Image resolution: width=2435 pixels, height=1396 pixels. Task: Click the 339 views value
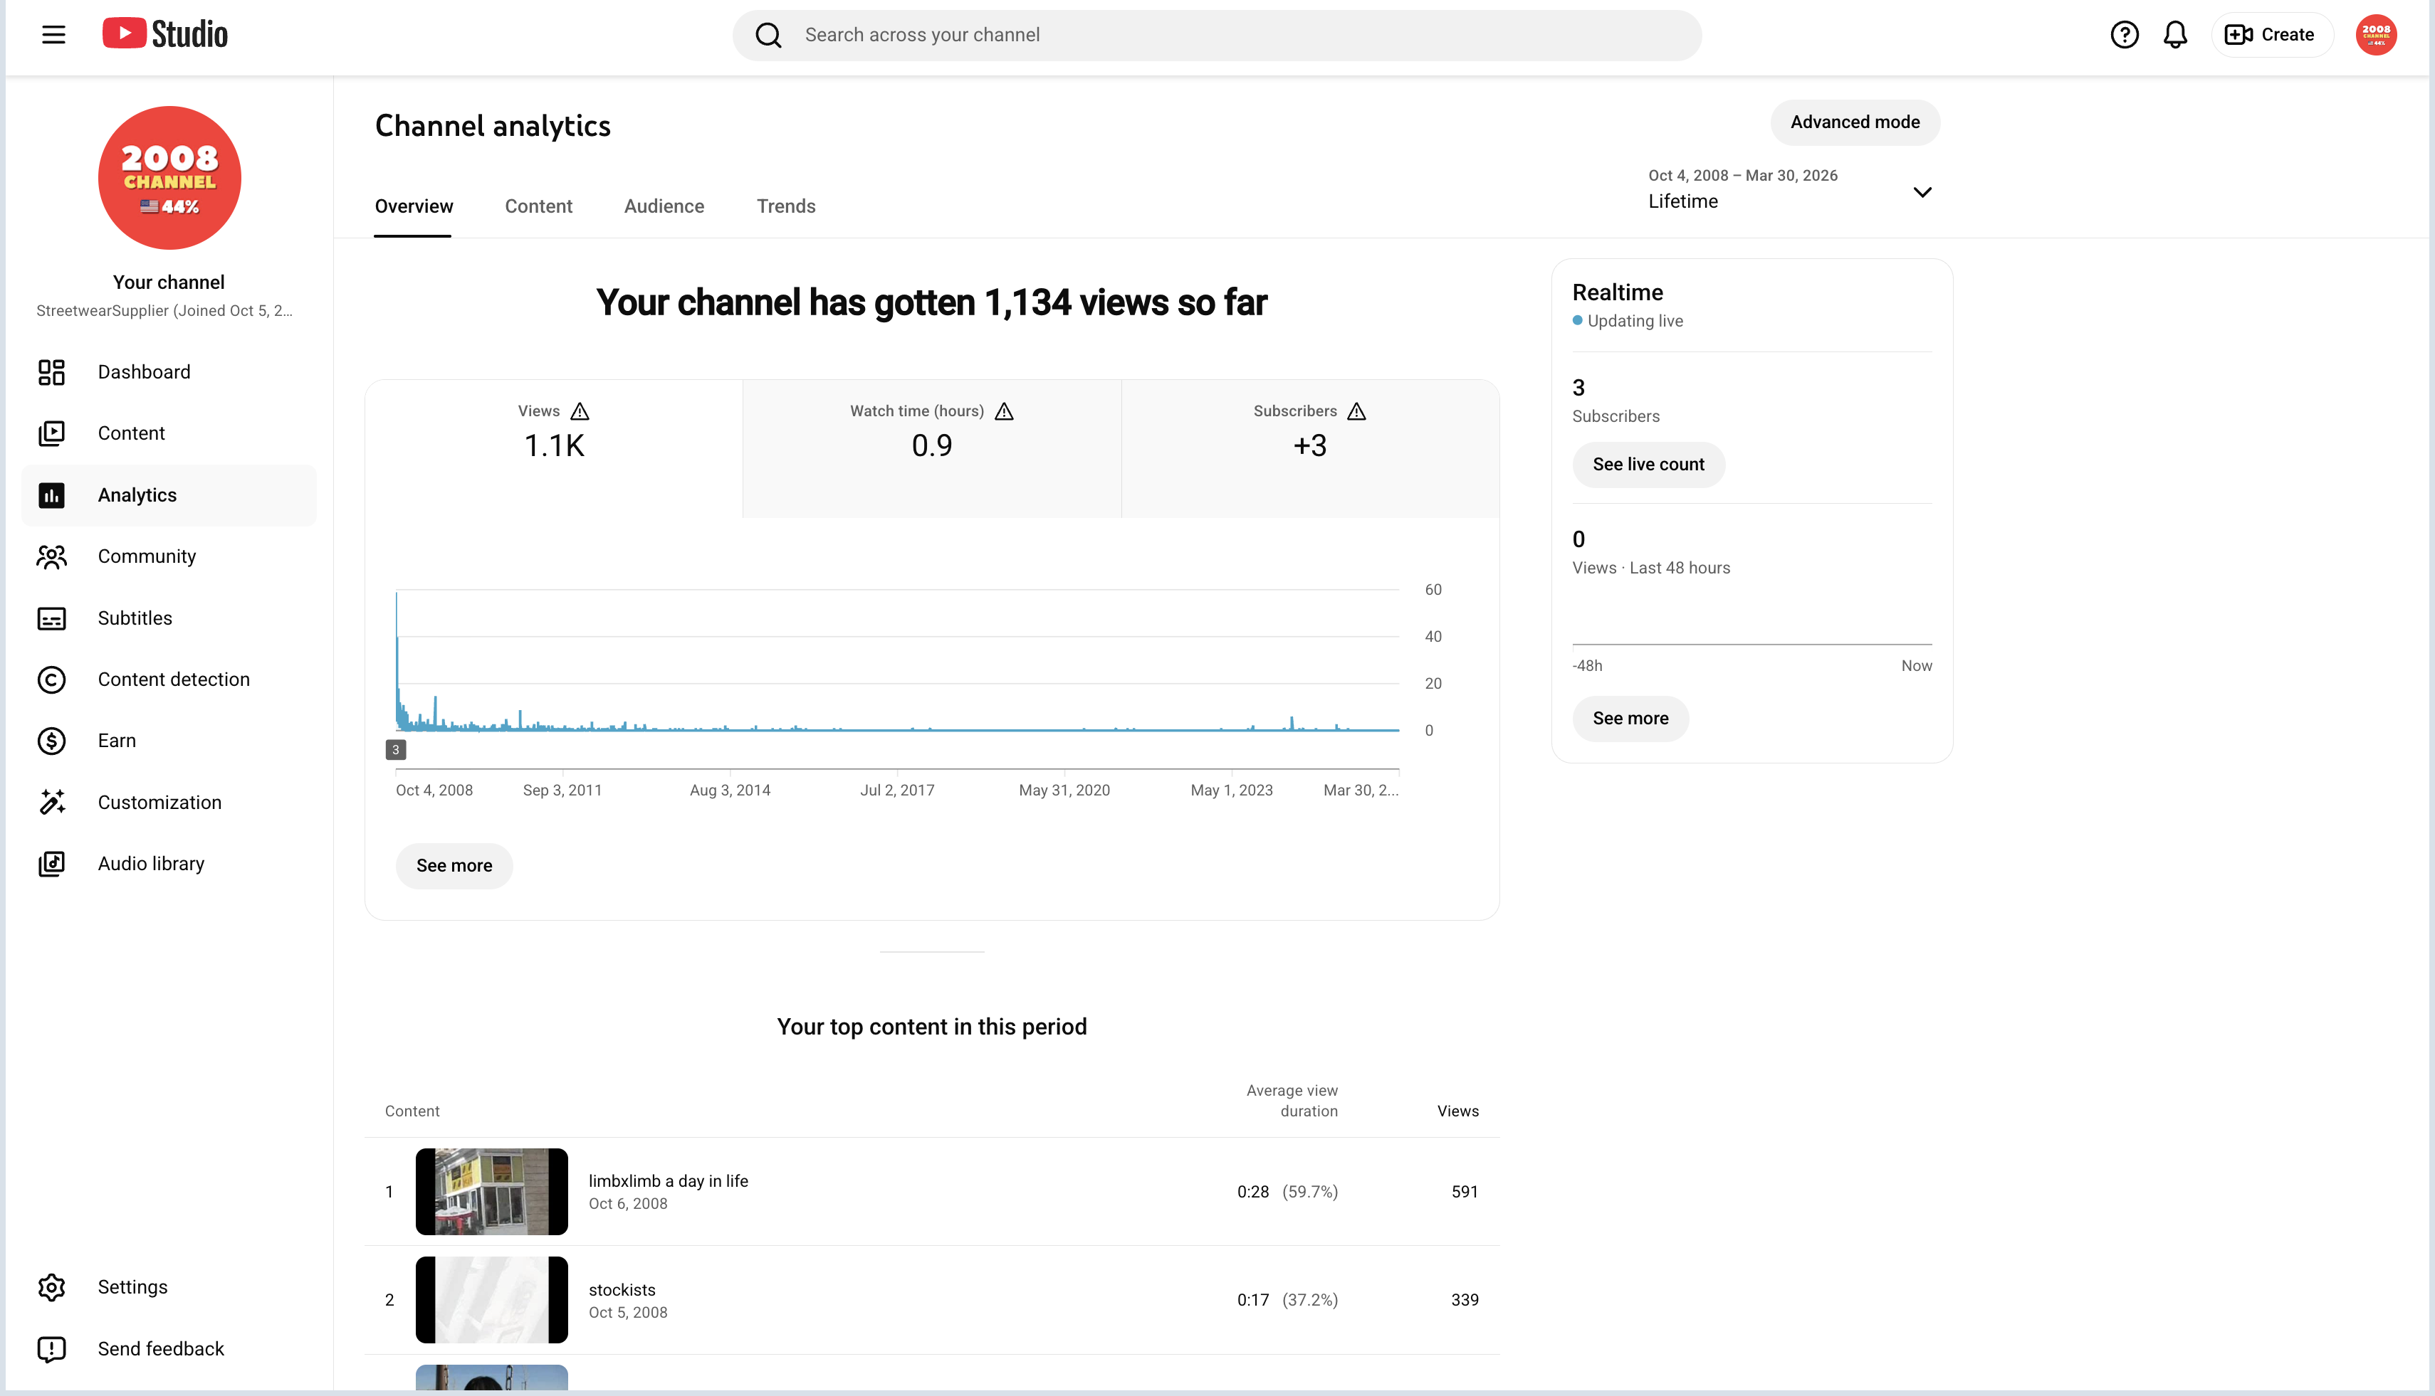(1464, 1300)
